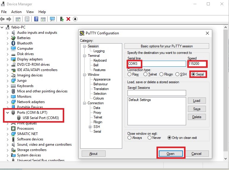The image size is (229, 170).
Task: Select Serial under Connection in category tree
Action: [x=97, y=131]
